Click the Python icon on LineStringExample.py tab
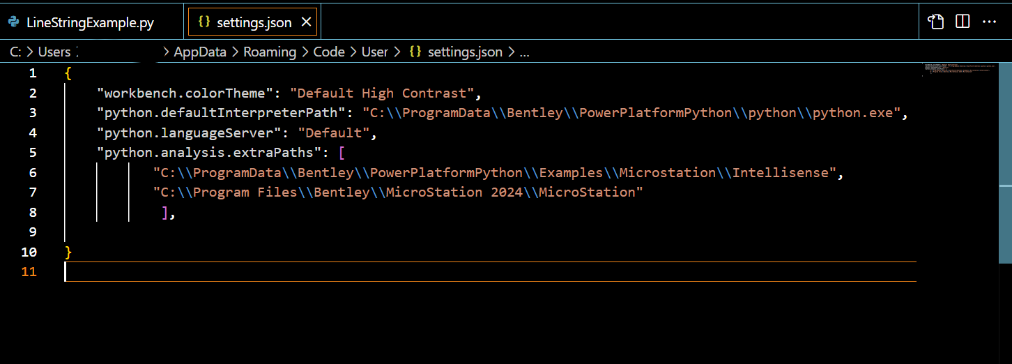Image resolution: width=1012 pixels, height=364 pixels. (13, 22)
